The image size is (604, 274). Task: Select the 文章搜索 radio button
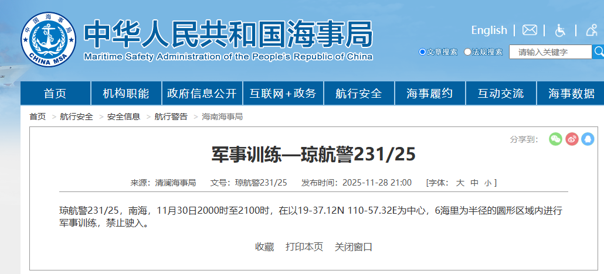422,52
